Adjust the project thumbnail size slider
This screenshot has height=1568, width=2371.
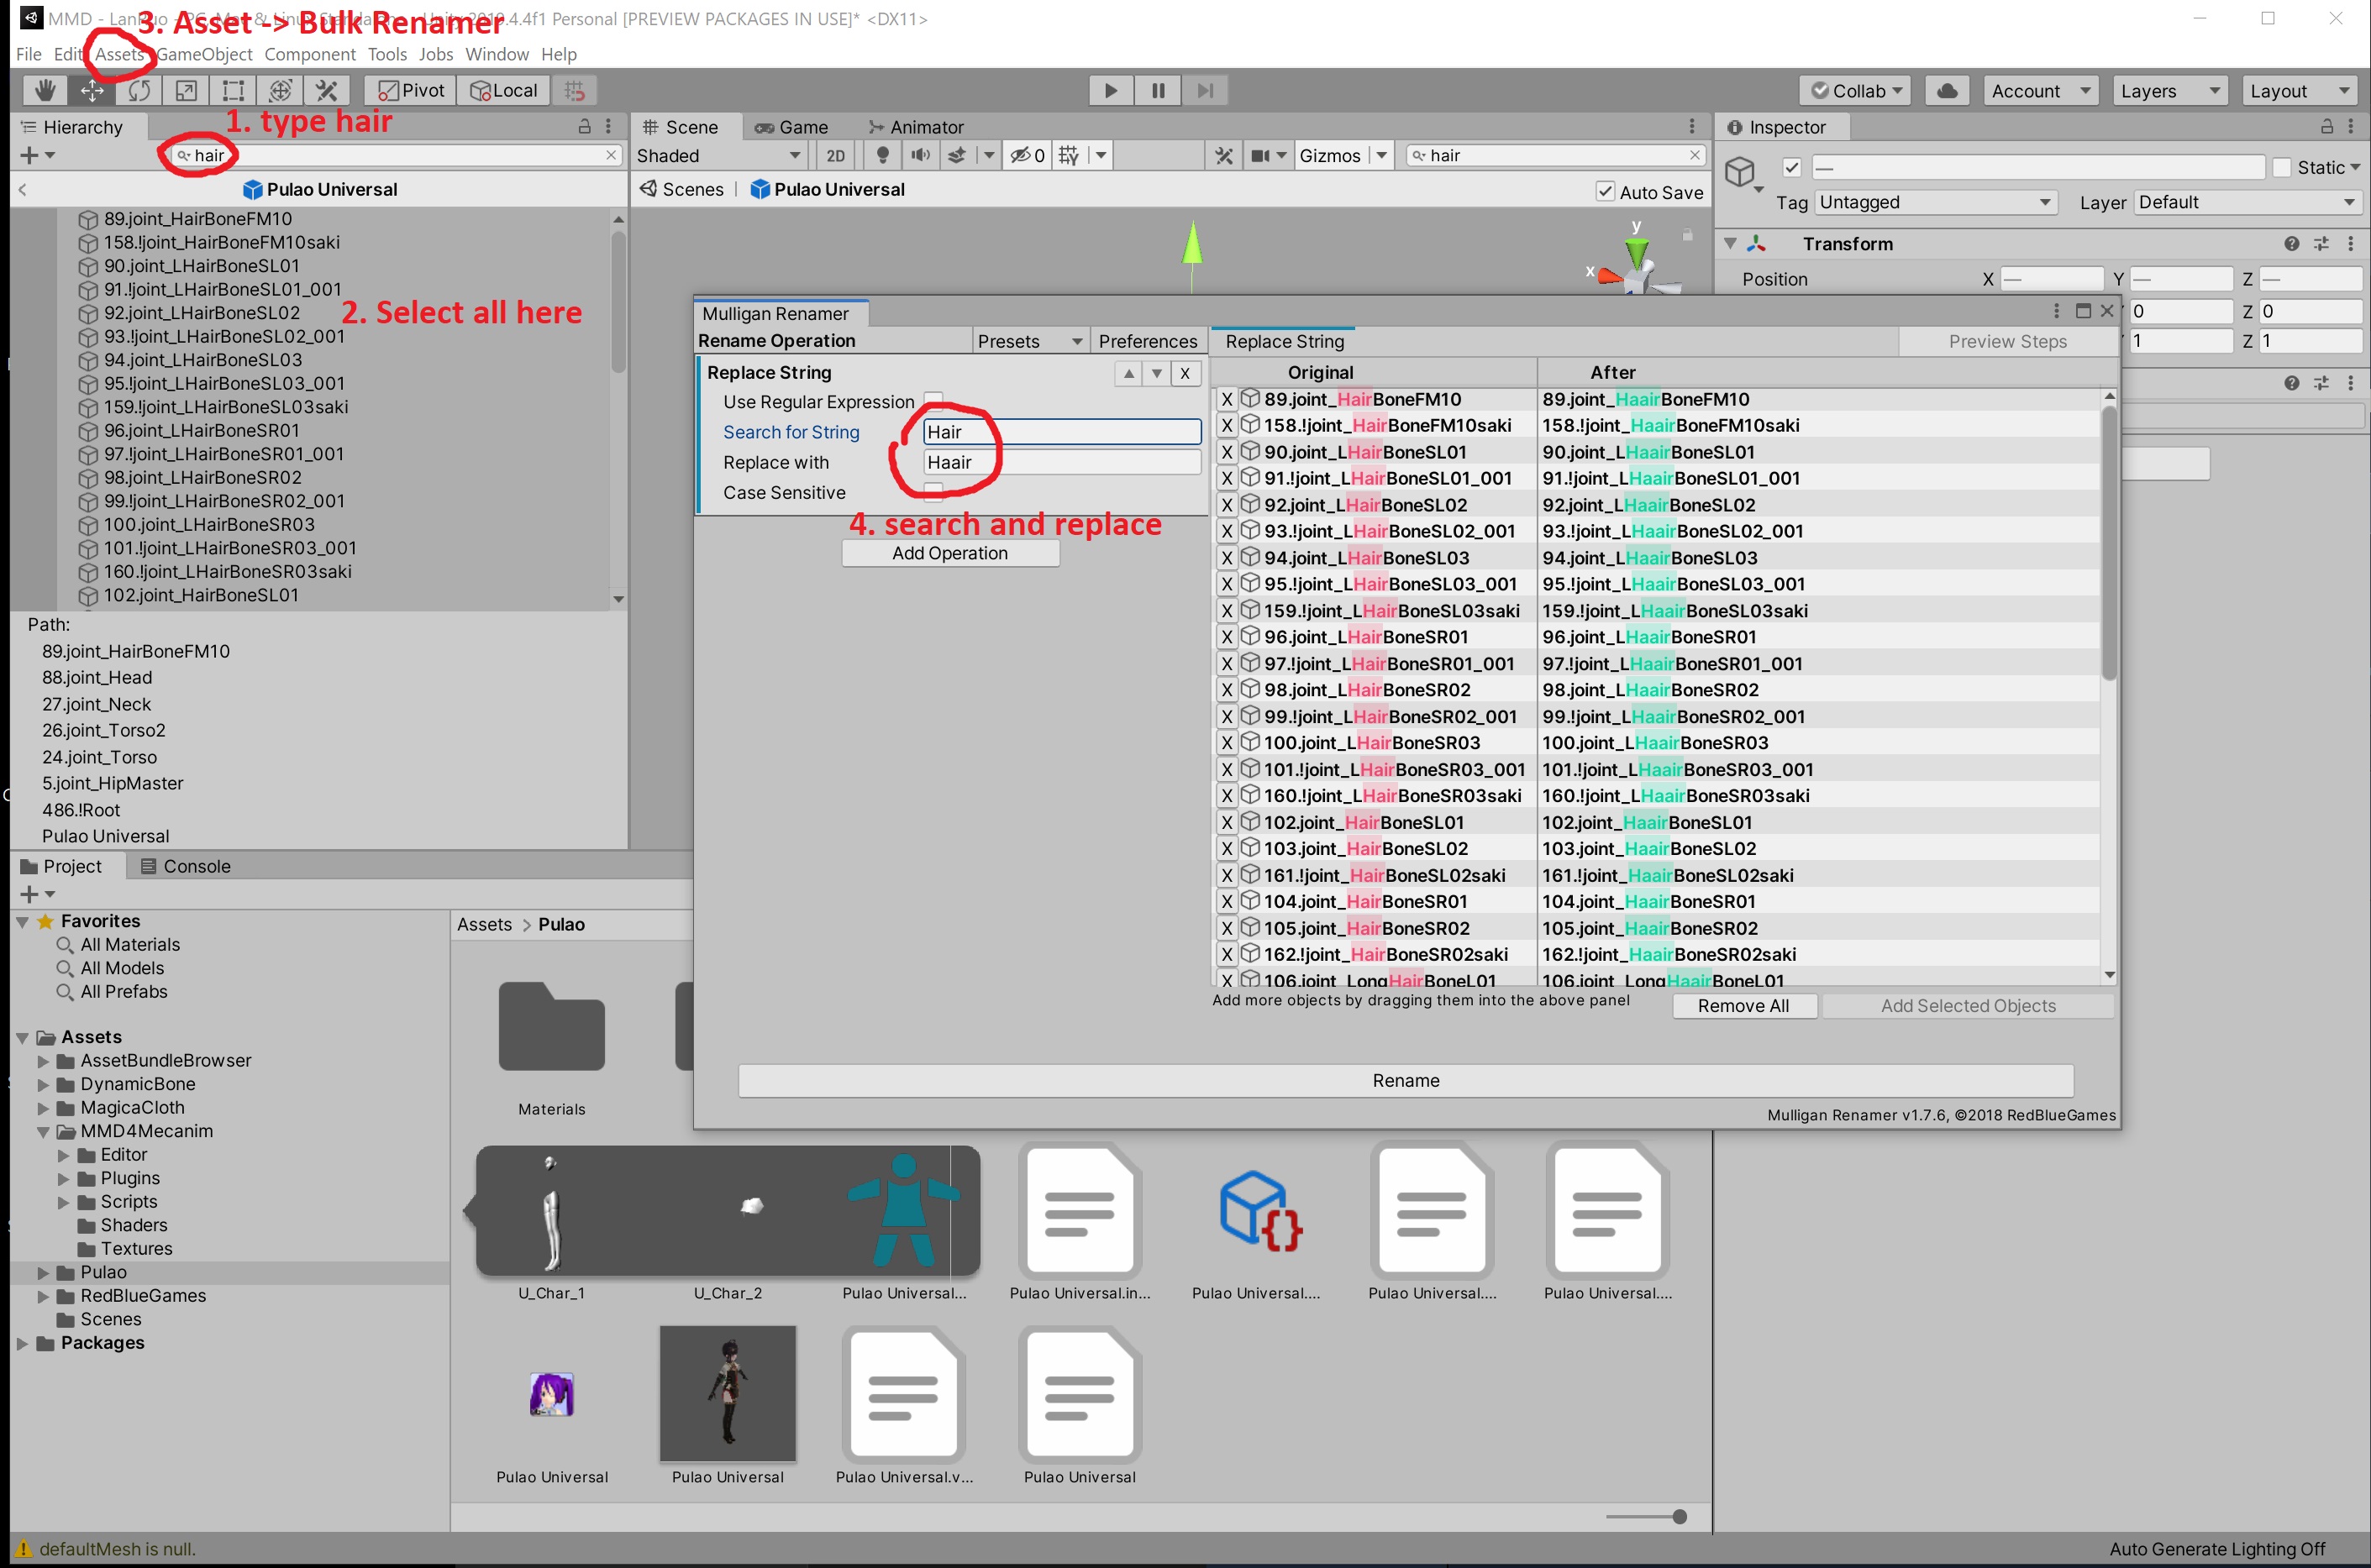coord(1679,1516)
